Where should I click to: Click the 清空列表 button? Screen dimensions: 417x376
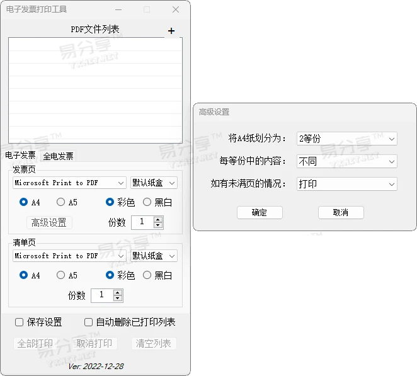coord(154,343)
